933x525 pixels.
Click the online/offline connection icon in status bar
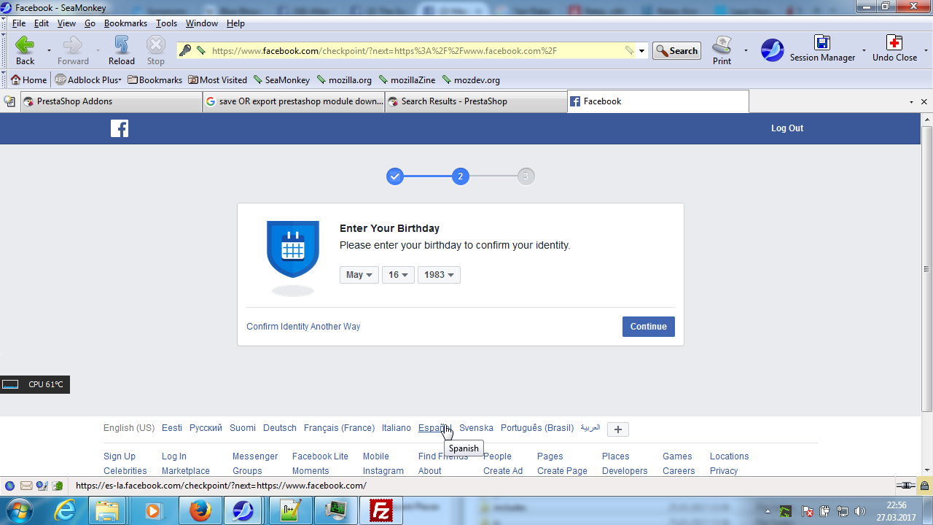coord(906,486)
